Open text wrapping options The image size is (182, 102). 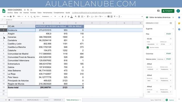97,16
